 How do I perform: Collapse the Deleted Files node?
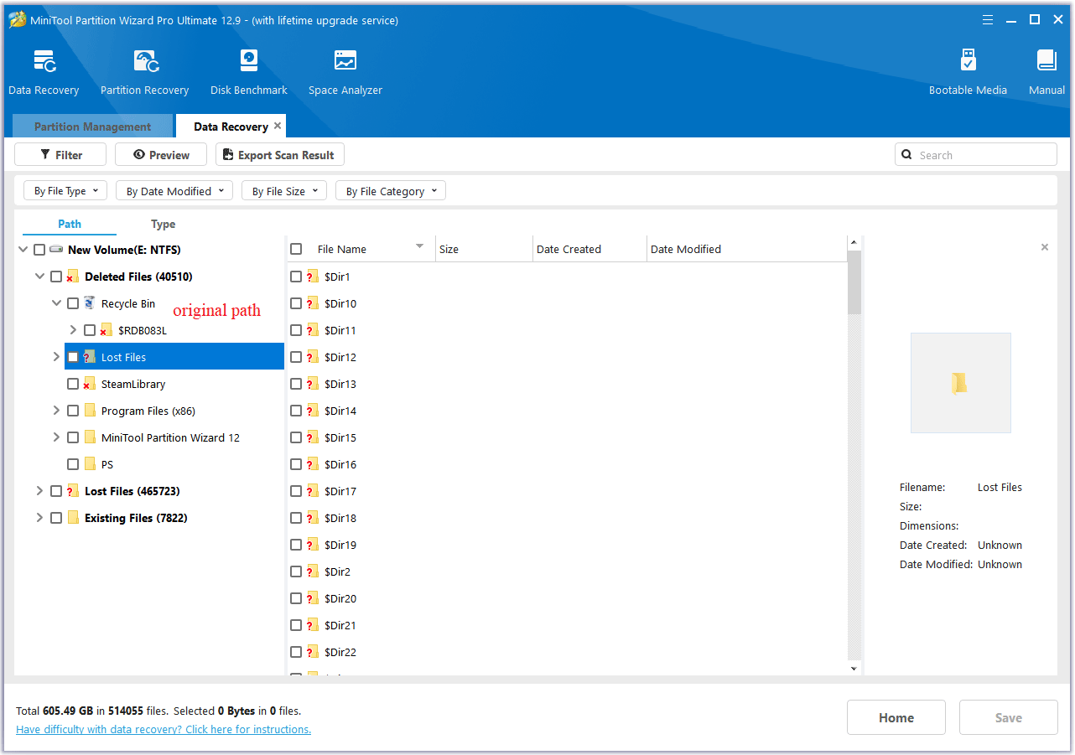[x=39, y=277]
